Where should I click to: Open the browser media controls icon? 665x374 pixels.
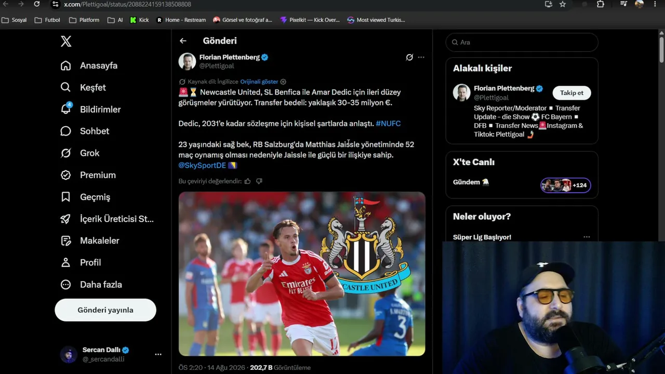click(624, 4)
